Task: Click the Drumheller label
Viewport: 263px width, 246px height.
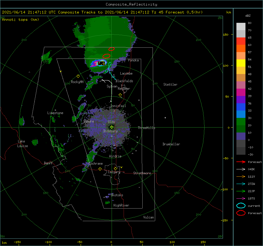Action: pyautogui.click(x=171, y=144)
